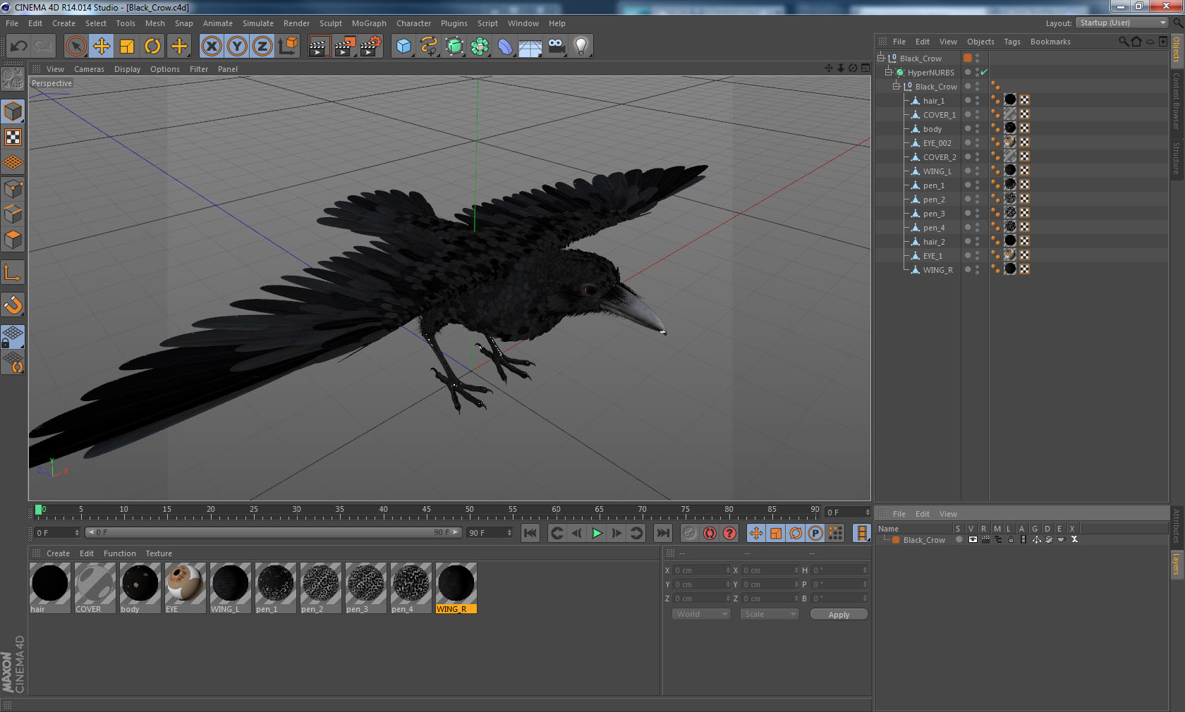
Task: Go to the start of animation
Action: [x=530, y=533]
